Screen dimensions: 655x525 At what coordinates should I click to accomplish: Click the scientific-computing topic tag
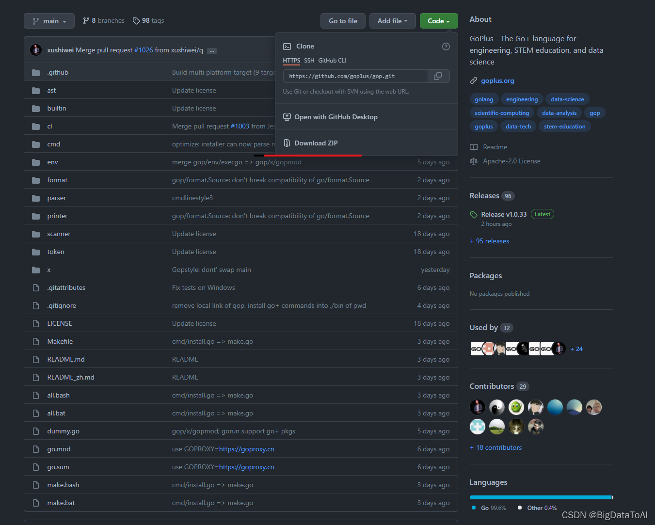coord(502,113)
